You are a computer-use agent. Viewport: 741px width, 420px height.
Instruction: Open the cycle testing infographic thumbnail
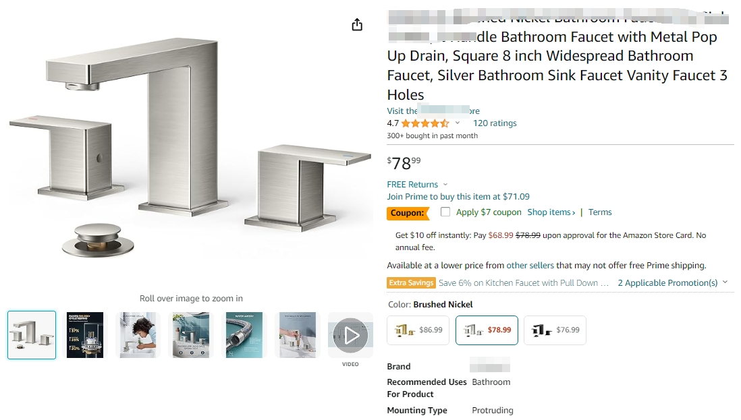click(x=85, y=335)
